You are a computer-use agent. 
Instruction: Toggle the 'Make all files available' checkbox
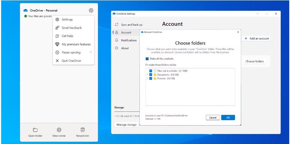[x=147, y=59]
